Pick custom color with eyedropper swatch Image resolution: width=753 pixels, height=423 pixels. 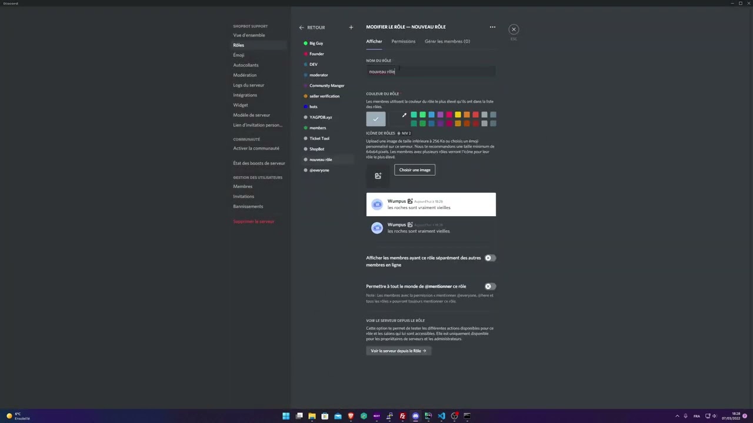[397, 119]
